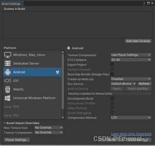This screenshot has width=155, height=146.
Task: Click the Refresh button for Run Device
Action: pyautogui.click(x=144, y=84)
